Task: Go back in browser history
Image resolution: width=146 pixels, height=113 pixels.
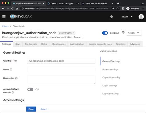Action: coord(3,9)
